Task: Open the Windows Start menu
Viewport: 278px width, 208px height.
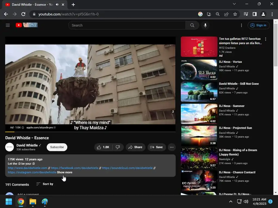Action: pos(9,201)
